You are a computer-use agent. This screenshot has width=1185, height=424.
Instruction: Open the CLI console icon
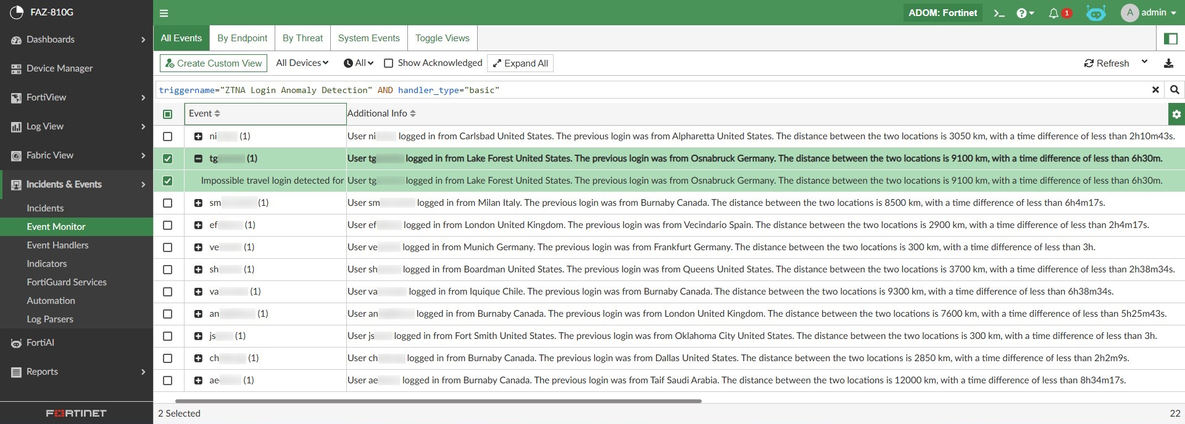[x=999, y=13]
